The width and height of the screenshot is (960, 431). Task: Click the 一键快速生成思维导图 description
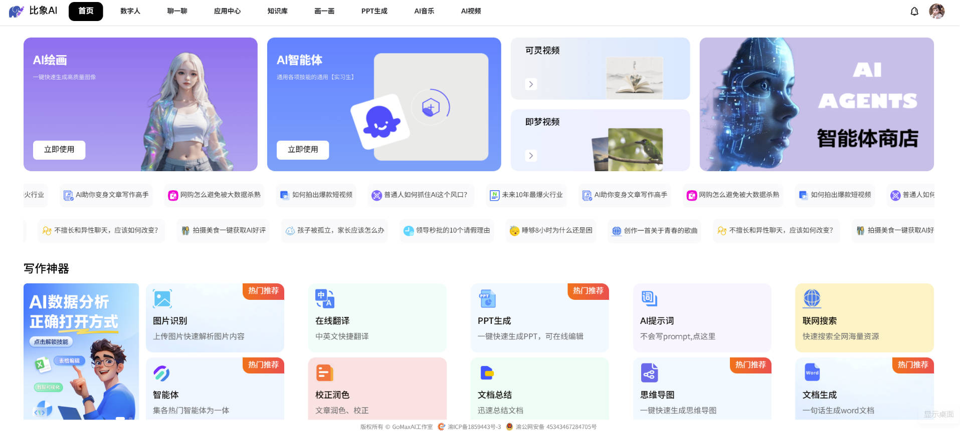[678, 410]
